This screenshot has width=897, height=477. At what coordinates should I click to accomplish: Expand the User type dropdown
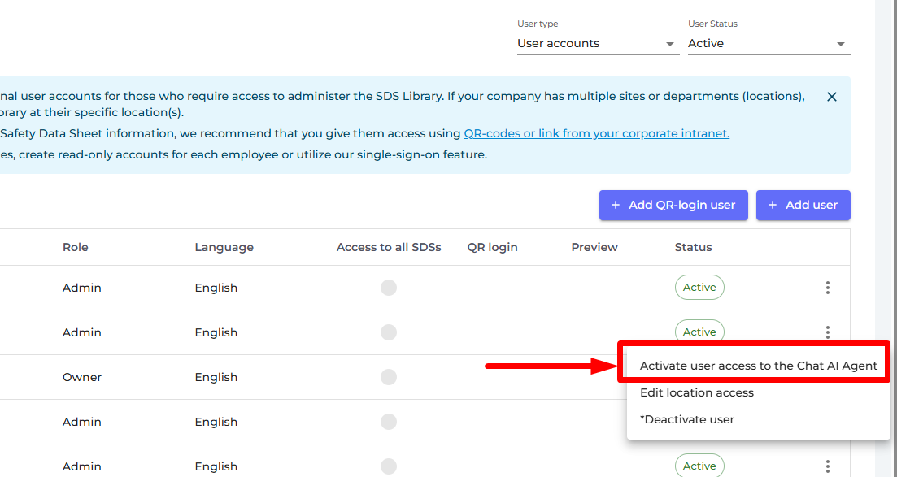click(x=597, y=44)
